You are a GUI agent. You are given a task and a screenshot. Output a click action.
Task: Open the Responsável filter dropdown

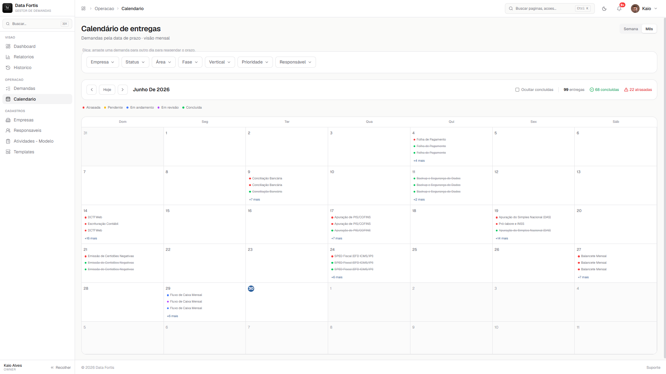pyautogui.click(x=295, y=62)
